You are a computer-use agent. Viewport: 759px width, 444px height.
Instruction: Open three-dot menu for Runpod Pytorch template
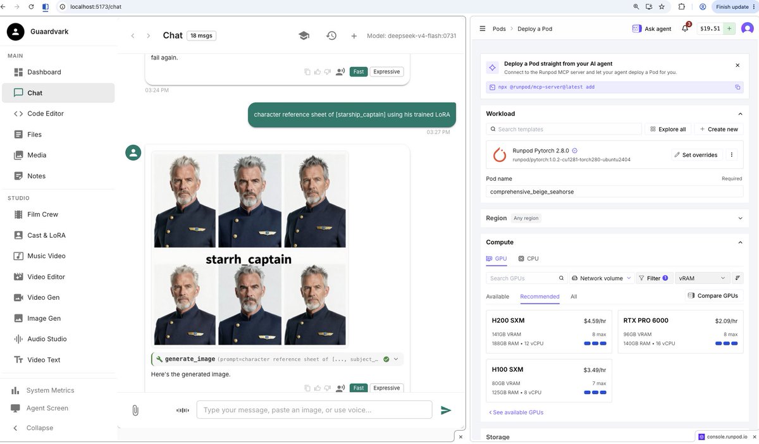(x=732, y=155)
